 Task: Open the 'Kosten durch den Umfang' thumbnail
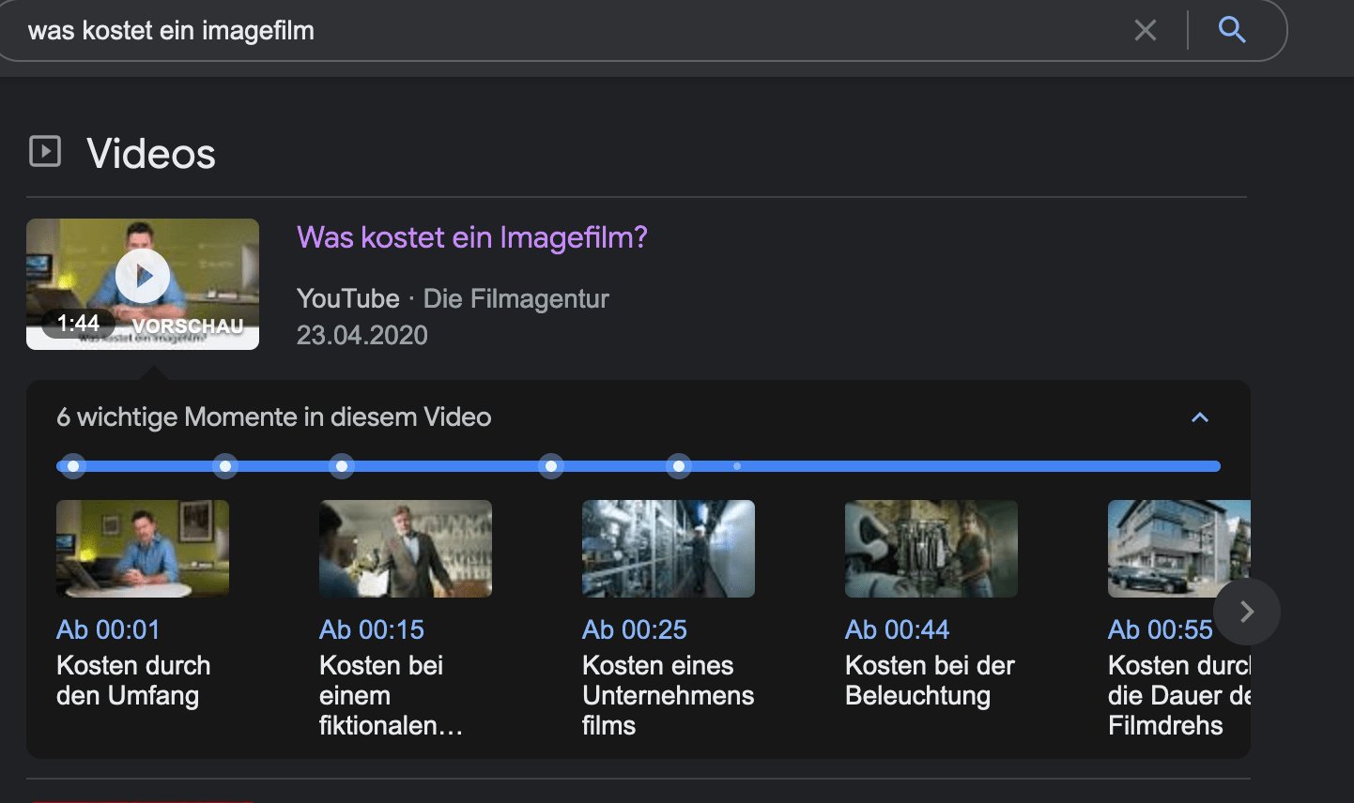143,549
